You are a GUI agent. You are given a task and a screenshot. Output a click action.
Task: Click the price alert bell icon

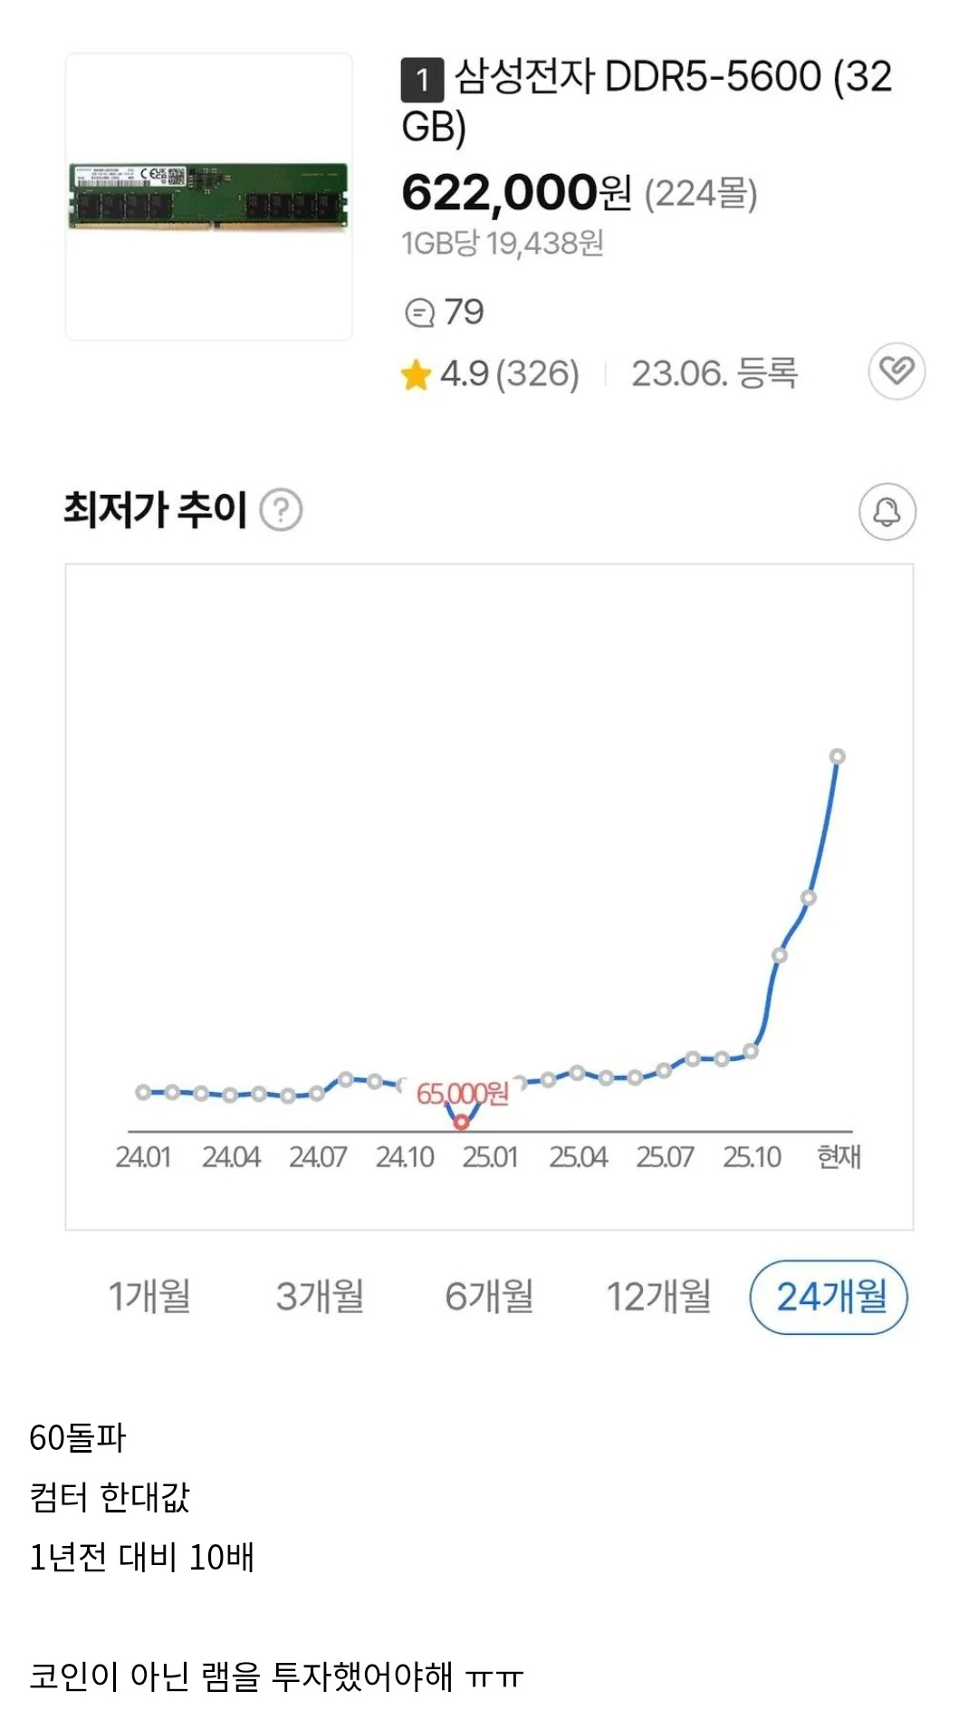point(887,512)
